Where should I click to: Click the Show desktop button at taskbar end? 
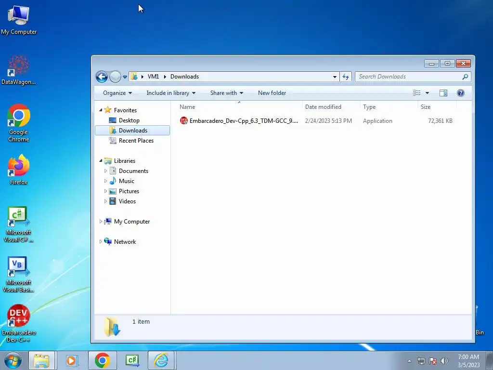coord(490,360)
